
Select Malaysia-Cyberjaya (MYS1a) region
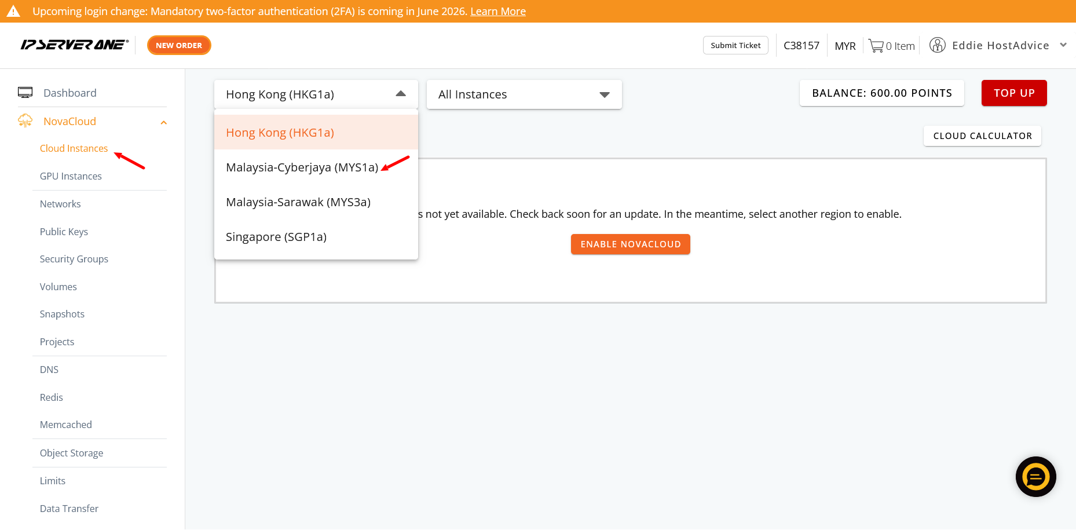(316, 167)
